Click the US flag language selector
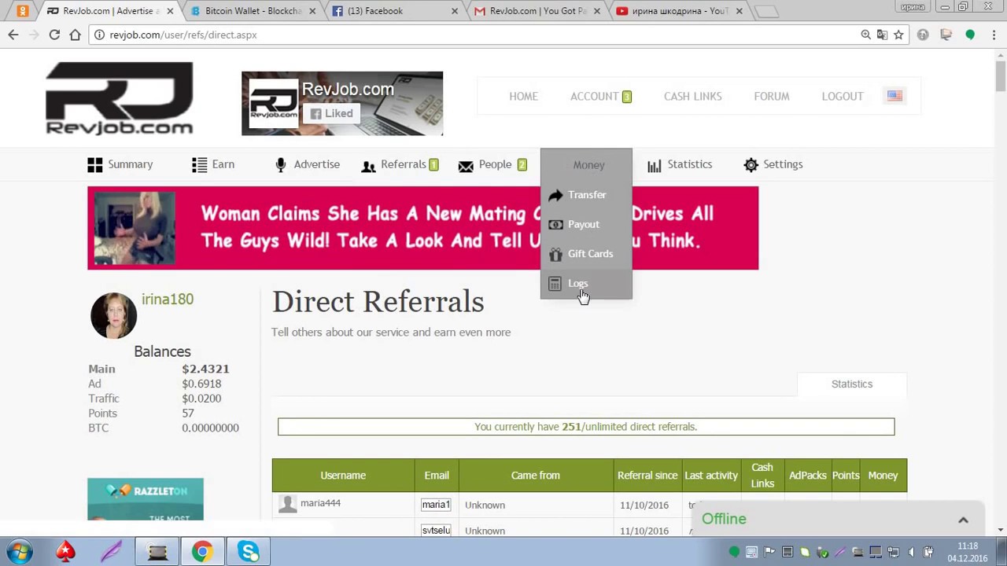 click(x=894, y=96)
